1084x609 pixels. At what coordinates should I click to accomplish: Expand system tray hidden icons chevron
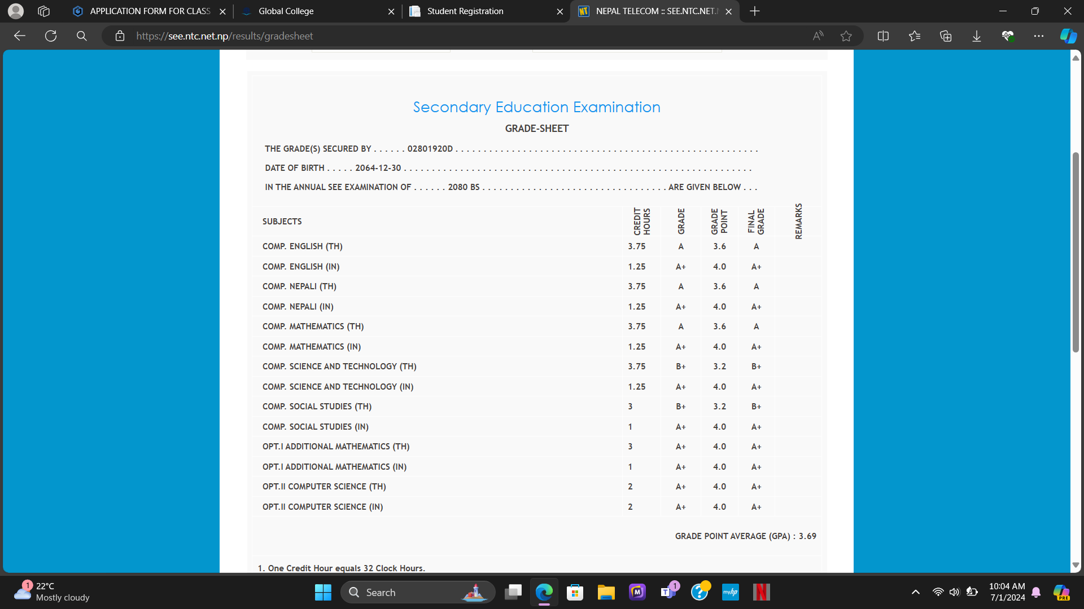[x=916, y=592]
